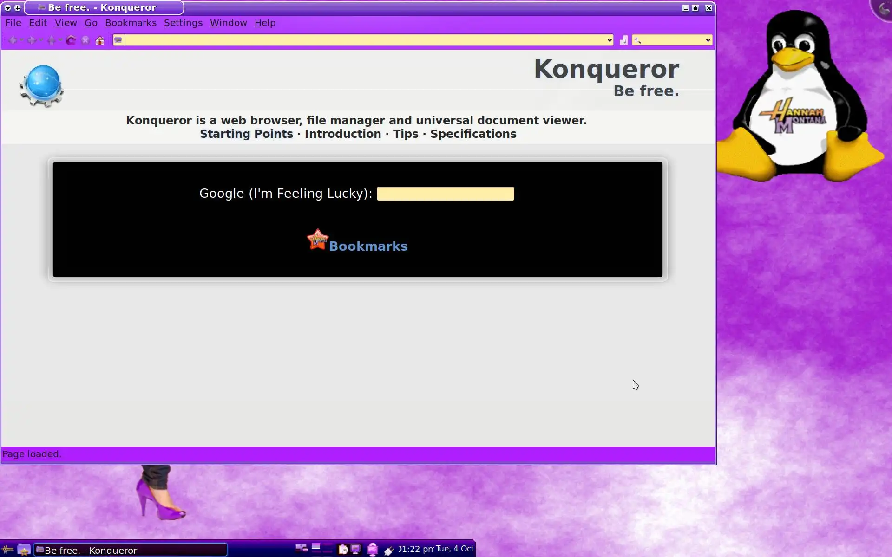Click the star icon beside Bookmarks
This screenshot has width=892, height=557.
(318, 240)
